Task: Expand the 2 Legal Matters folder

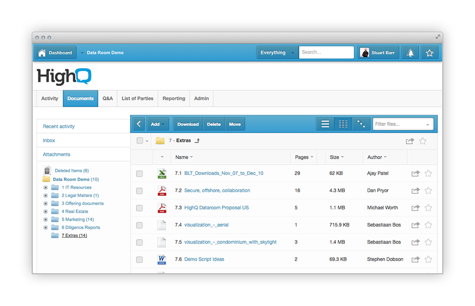Action: [46, 195]
